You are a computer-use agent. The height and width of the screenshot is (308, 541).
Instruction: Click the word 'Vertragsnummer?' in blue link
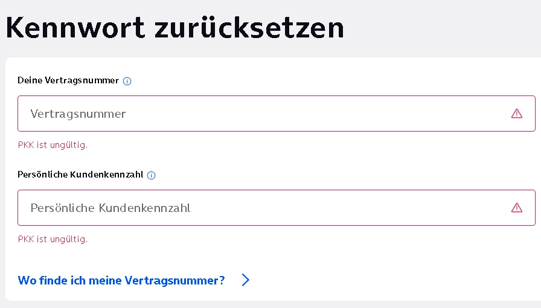174,280
